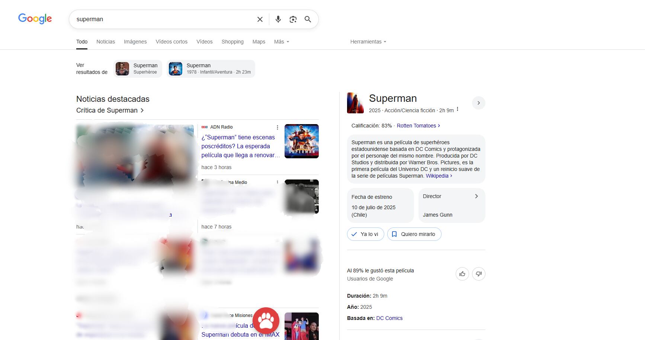
Task: Open the Google logo homepage
Action: [35, 19]
